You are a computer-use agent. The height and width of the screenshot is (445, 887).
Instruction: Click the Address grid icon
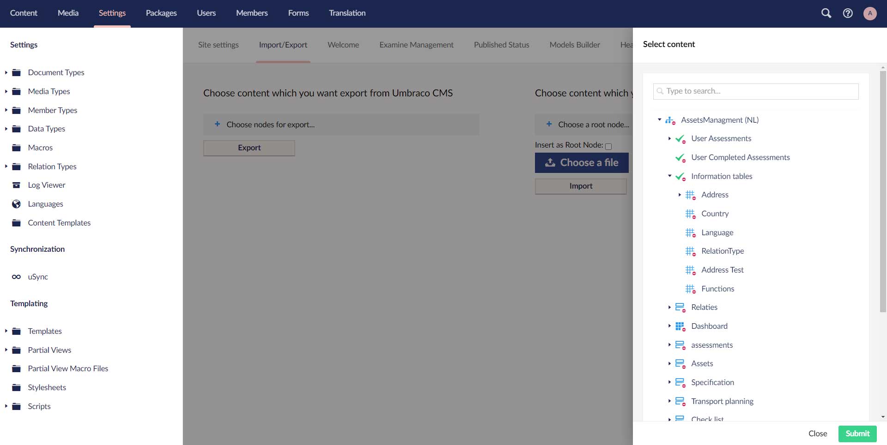click(691, 195)
